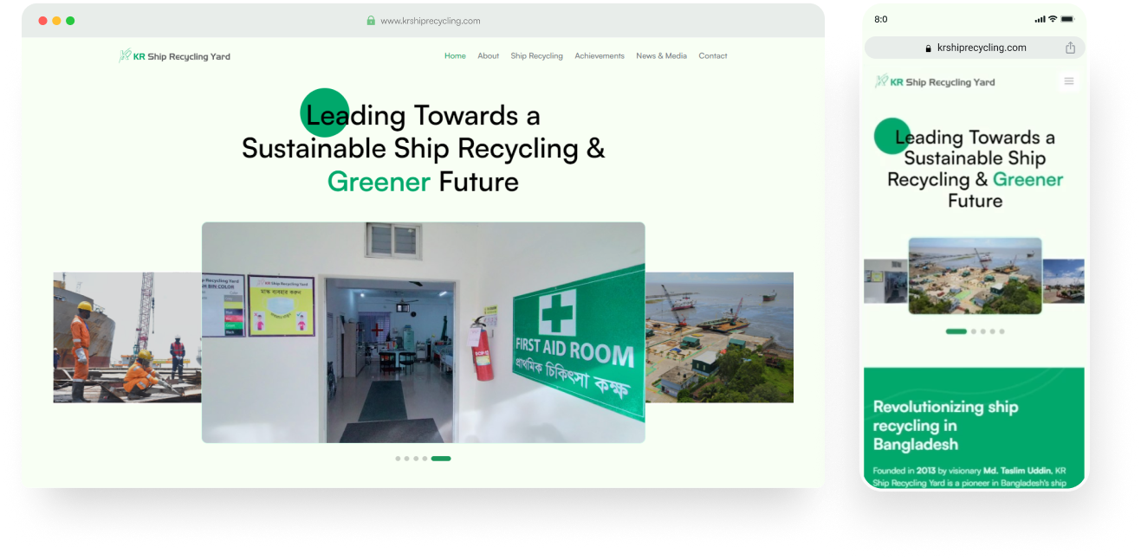Click the green maximize window dot

point(70,21)
